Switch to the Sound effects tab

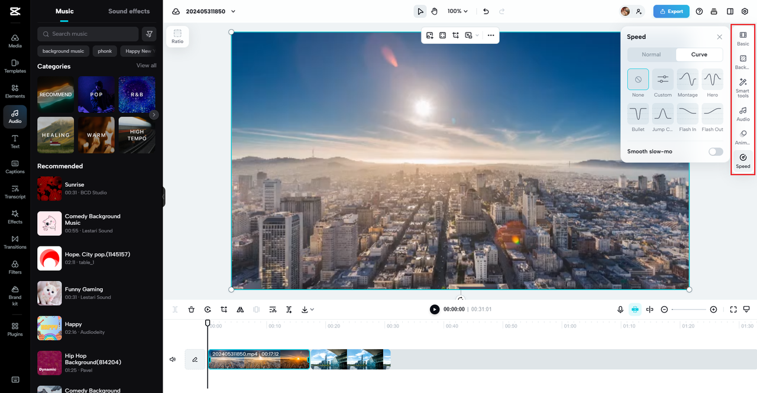[x=129, y=11]
